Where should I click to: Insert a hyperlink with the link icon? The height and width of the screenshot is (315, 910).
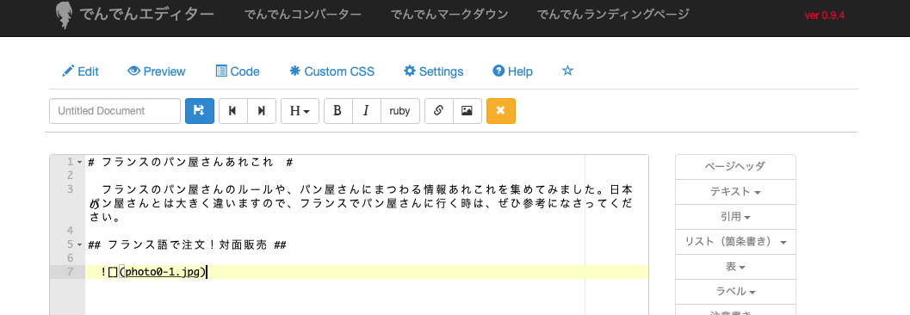[439, 111]
